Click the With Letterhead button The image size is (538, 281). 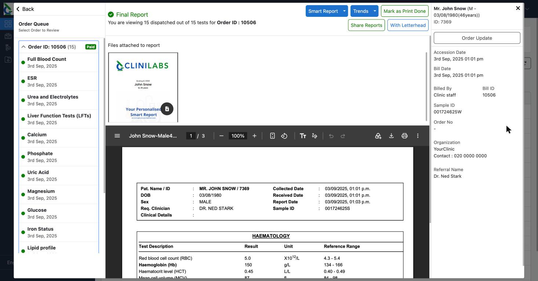[408, 25]
